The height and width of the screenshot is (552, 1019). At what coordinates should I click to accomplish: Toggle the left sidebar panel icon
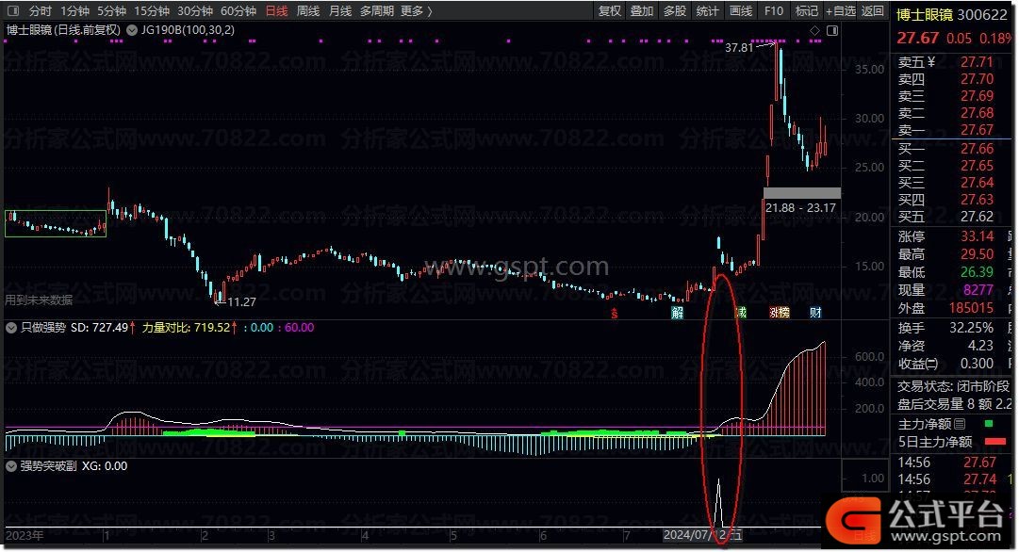pos(12,11)
